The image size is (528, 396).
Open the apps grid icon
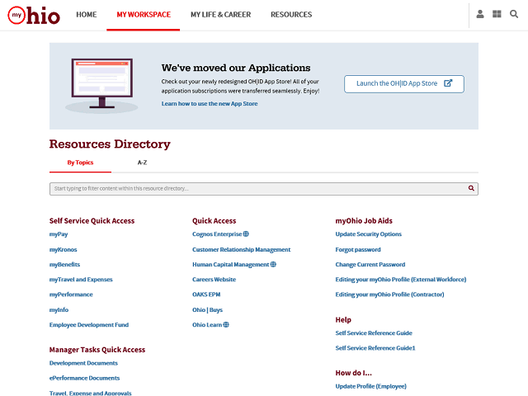click(497, 14)
